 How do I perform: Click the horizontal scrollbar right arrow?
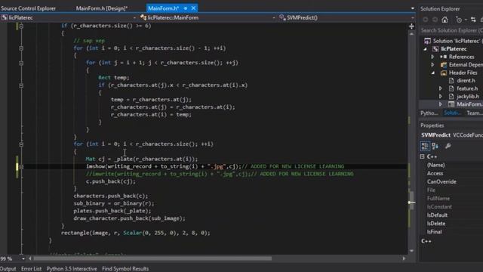pos(404,258)
